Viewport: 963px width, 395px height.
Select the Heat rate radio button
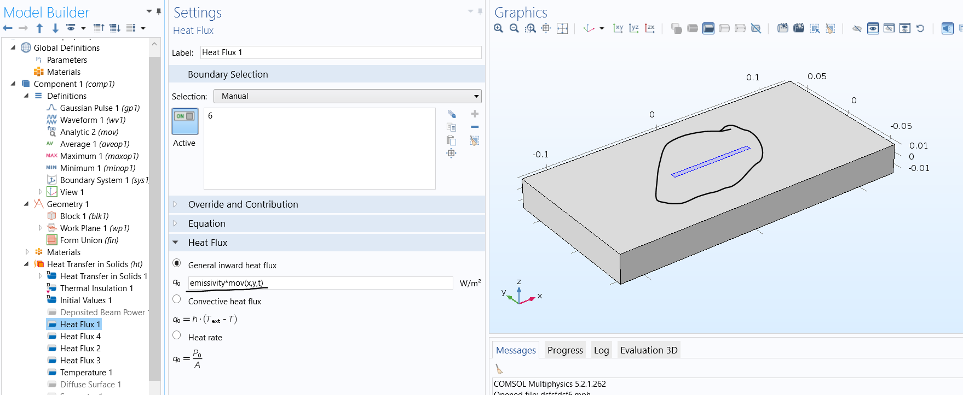coord(177,335)
